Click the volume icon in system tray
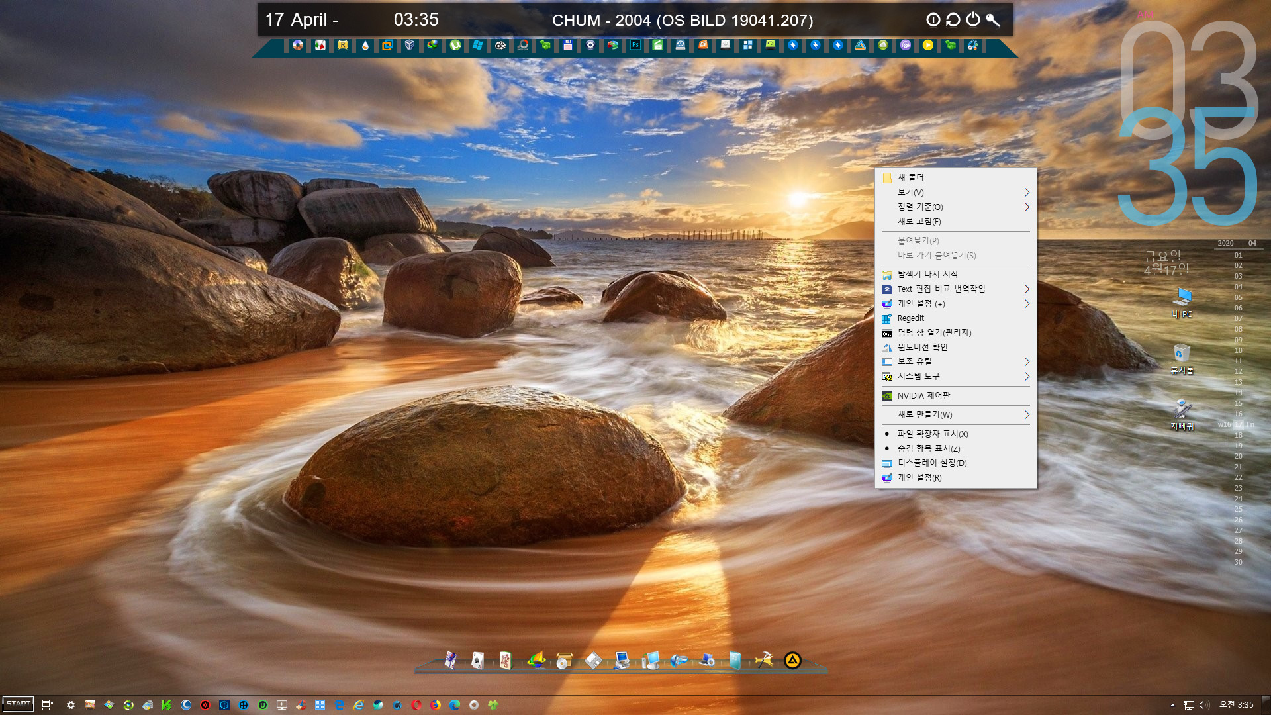1271x715 pixels. point(1204,705)
